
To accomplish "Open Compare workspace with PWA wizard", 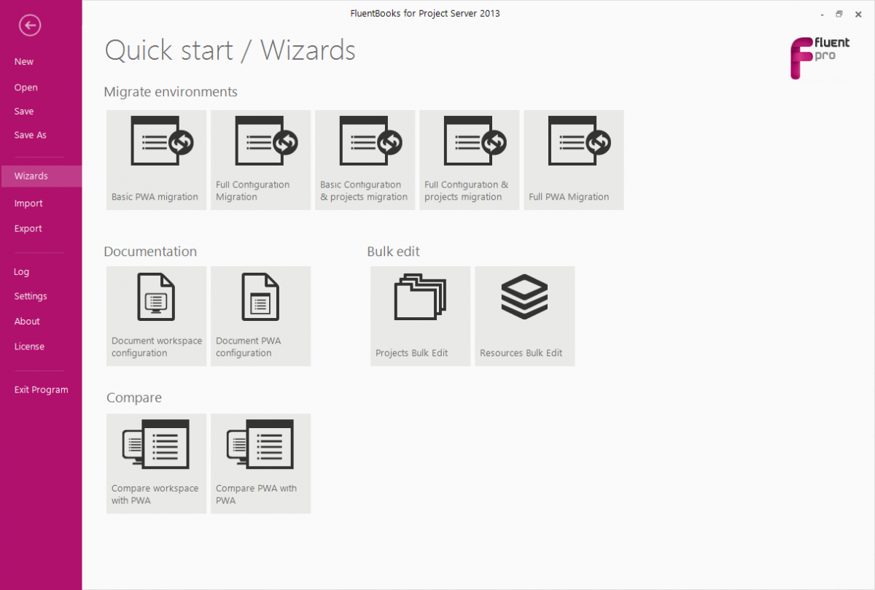I will [156, 464].
